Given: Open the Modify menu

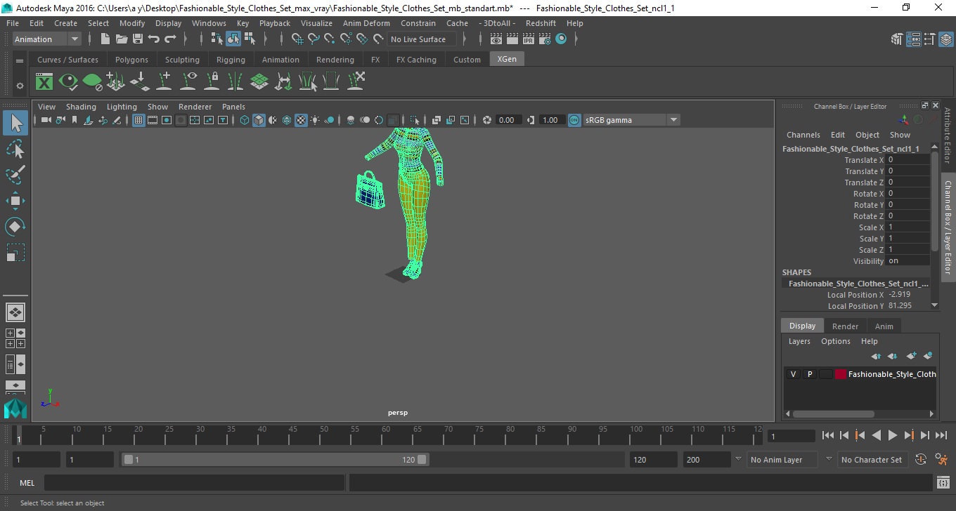Looking at the screenshot, I should 132,23.
